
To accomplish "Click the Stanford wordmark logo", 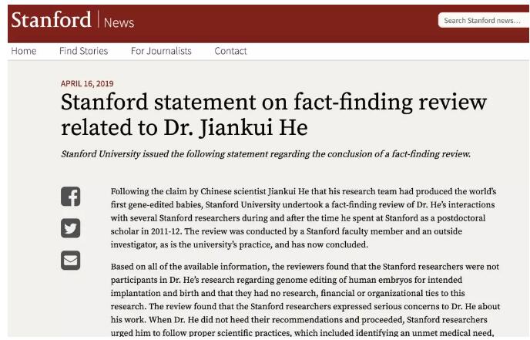I will click(x=51, y=19).
